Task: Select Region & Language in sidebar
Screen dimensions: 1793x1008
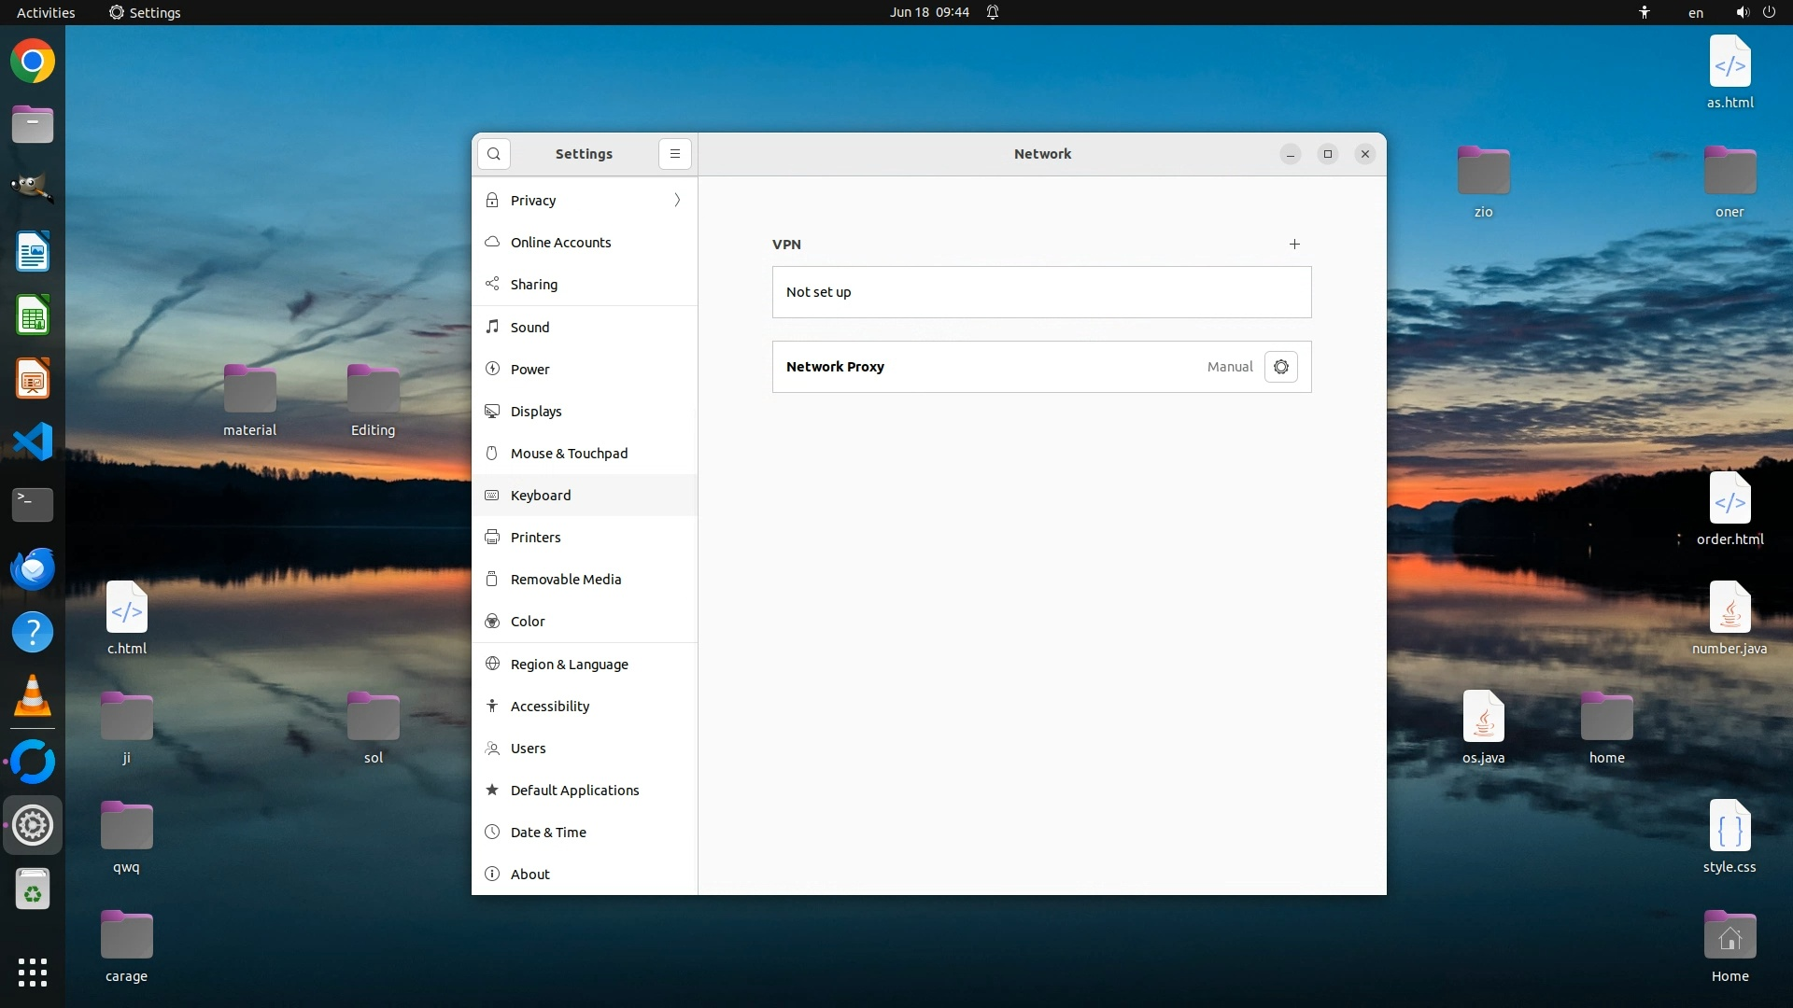Action: coord(569,665)
